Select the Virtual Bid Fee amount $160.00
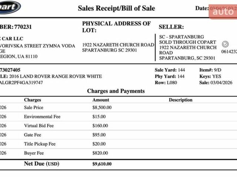Image resolution: width=237 pixels, height=177 pixels. (100, 125)
